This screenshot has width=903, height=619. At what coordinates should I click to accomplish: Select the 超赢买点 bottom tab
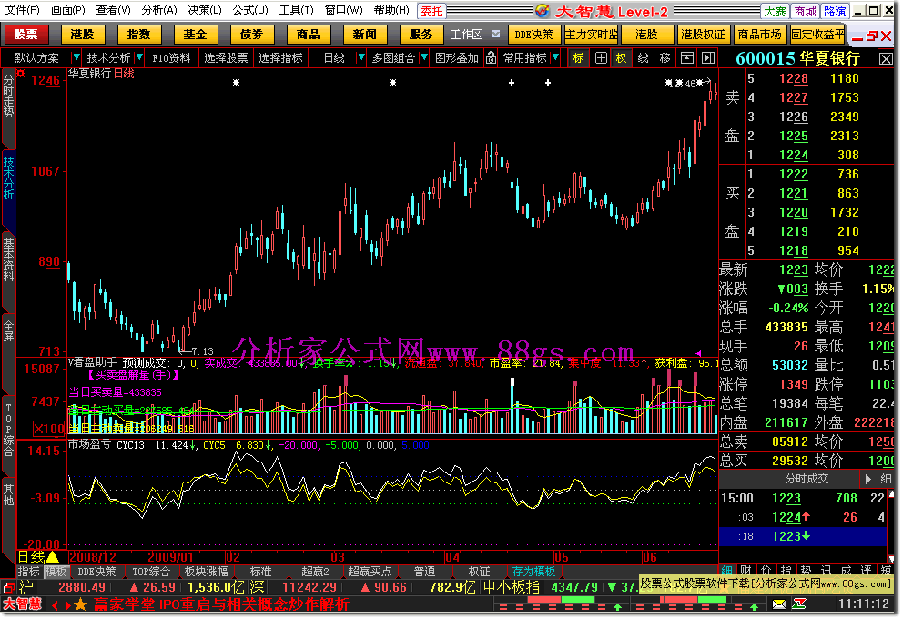click(370, 573)
